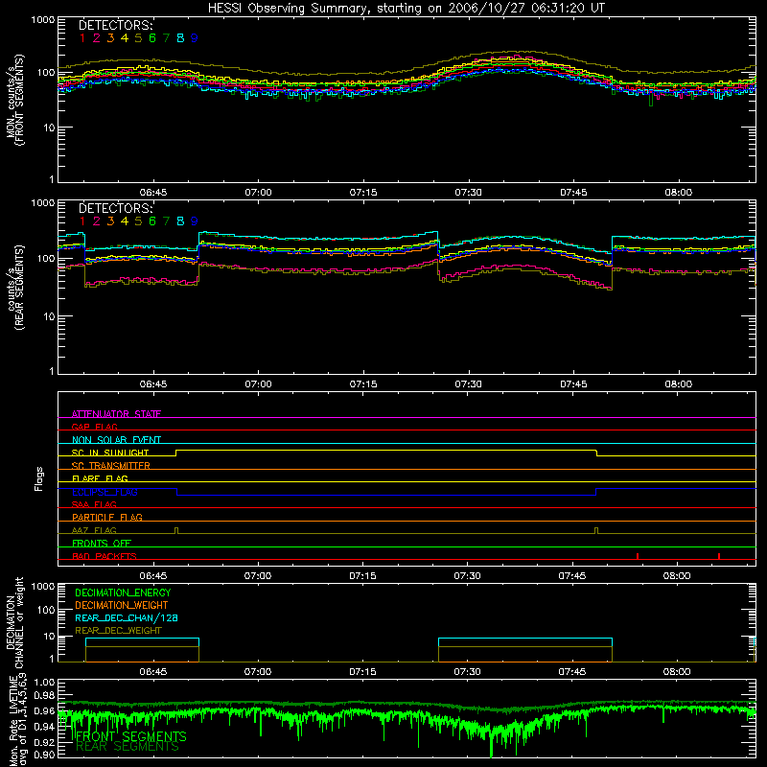
Task: Click the 07:00 tick label under rear segments plot
Action: coord(258,384)
